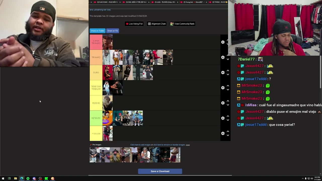This screenshot has height=181, width=322.
Task: Click the close link beside reorder images
Action: [x=188, y=145]
